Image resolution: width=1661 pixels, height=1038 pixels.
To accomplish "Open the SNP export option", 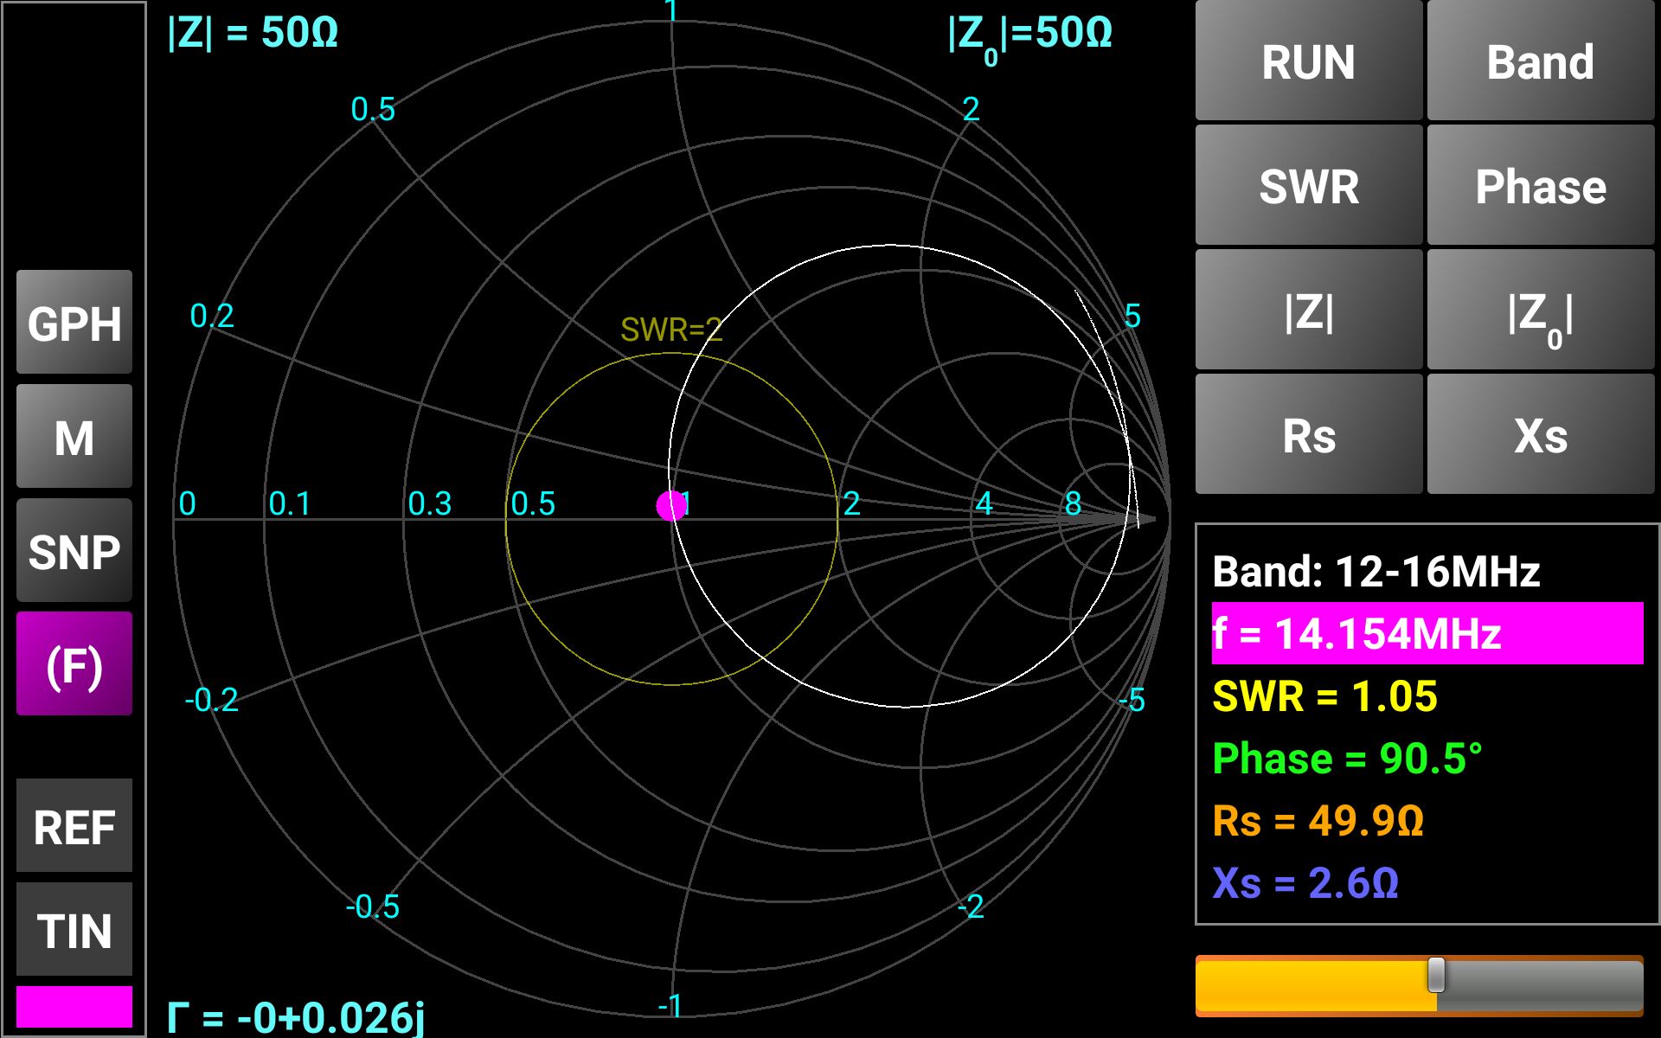I will [74, 551].
